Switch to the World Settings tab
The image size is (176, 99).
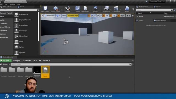(x=160, y=21)
